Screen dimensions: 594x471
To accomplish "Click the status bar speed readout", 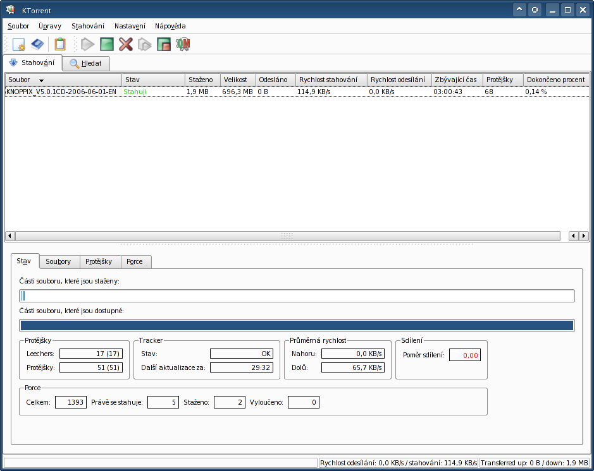I will point(399,463).
